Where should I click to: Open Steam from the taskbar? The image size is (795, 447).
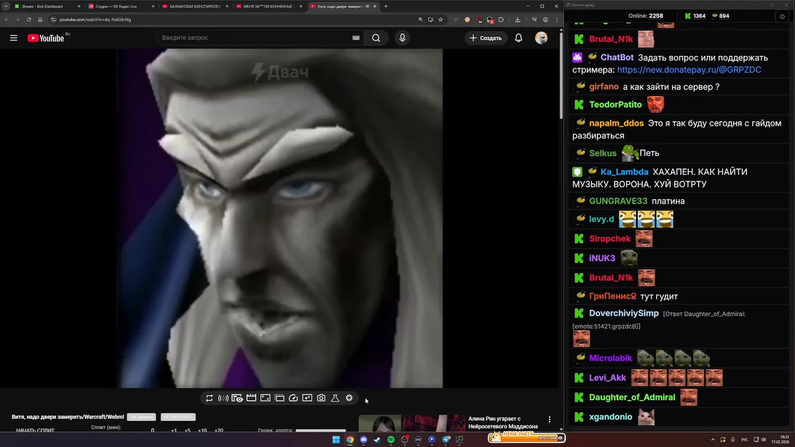[x=377, y=440]
